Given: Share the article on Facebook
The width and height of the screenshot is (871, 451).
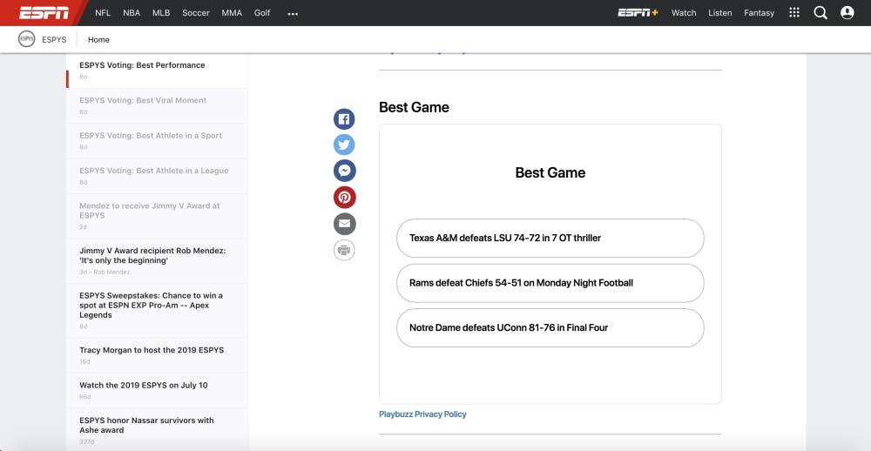Looking at the screenshot, I should (344, 119).
